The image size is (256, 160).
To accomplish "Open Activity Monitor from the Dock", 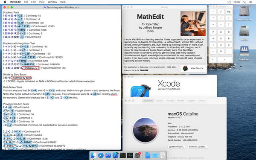I will click(130, 155).
